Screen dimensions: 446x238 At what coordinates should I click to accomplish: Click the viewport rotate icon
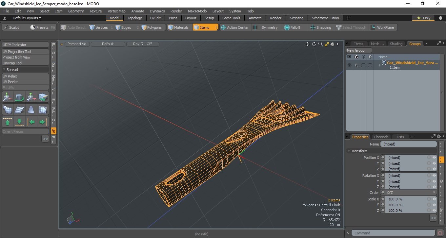coord(314,44)
